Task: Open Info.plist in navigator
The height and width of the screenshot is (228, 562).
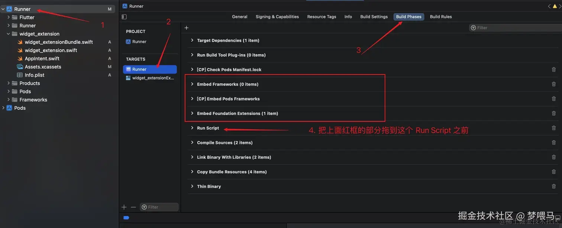Action: coord(35,75)
